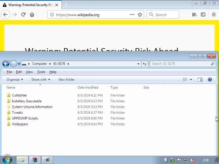219x164 pixels.
Task: Select the Tweaks folder
Action: 17,113
